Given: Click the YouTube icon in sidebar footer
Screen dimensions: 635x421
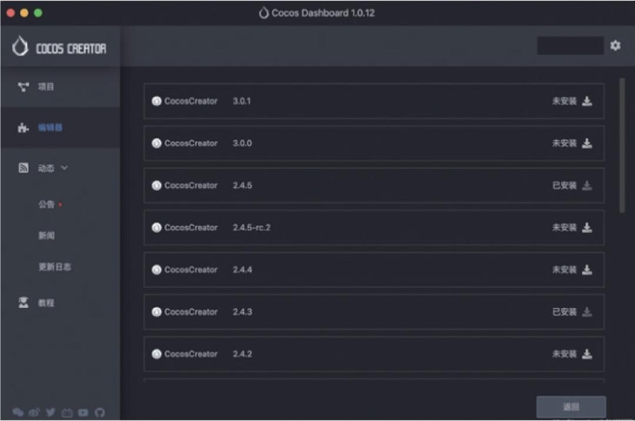Looking at the screenshot, I should click(83, 412).
